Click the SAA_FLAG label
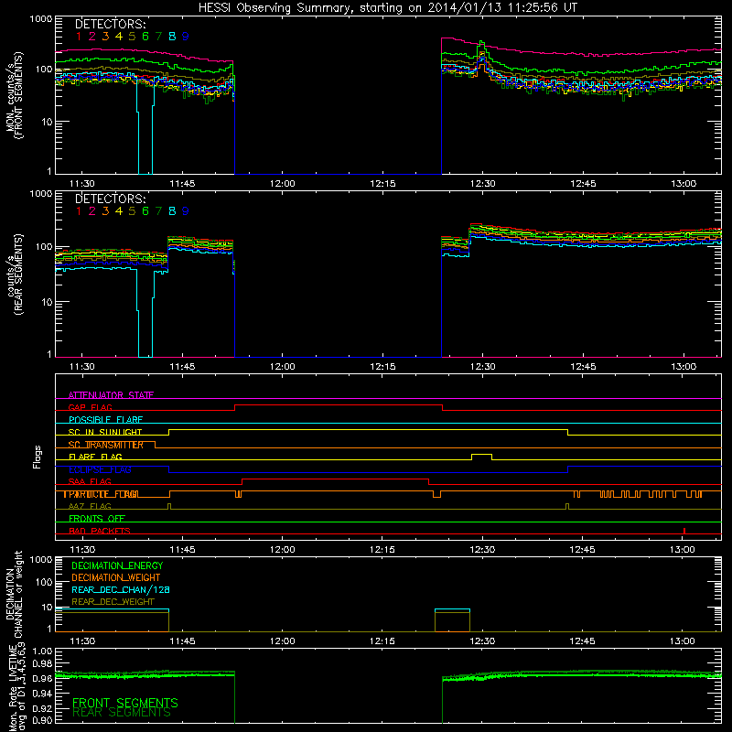 click(x=90, y=481)
